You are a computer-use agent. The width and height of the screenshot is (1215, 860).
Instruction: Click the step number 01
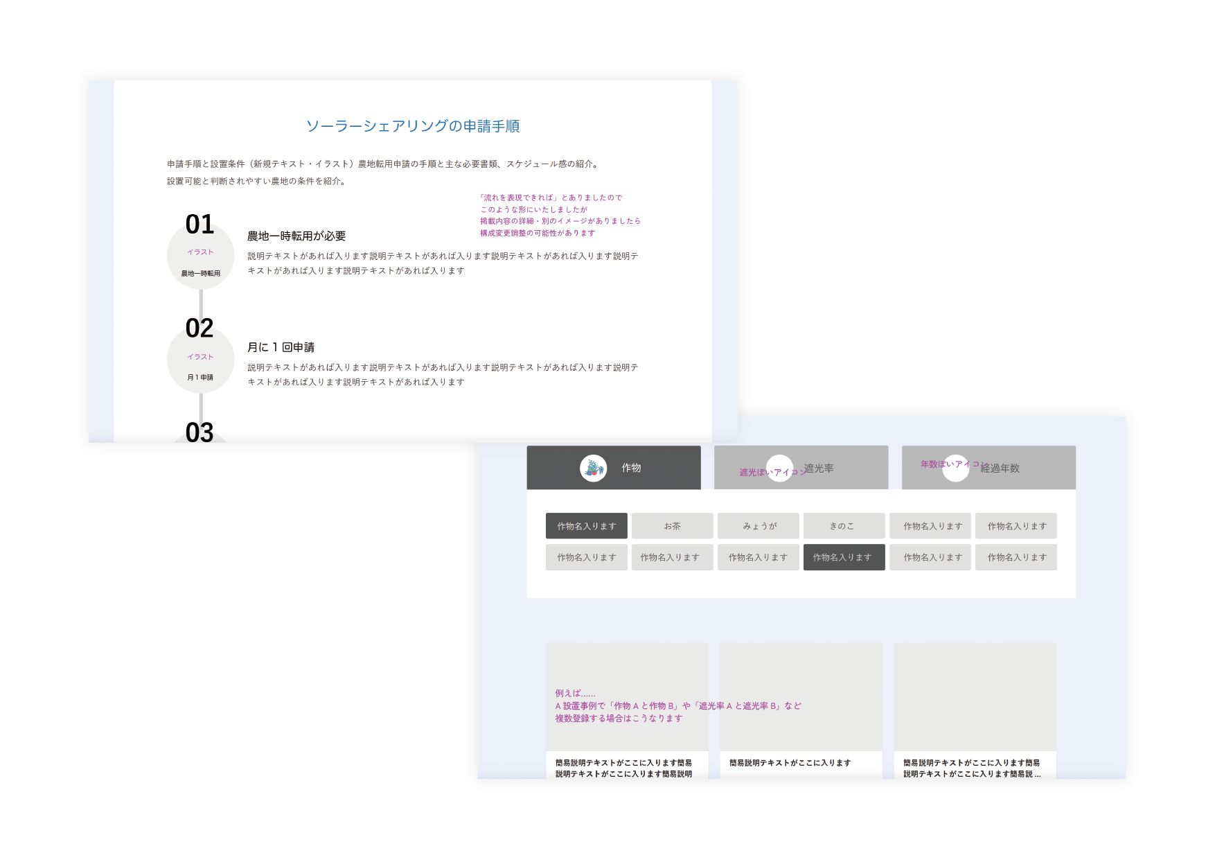(199, 225)
